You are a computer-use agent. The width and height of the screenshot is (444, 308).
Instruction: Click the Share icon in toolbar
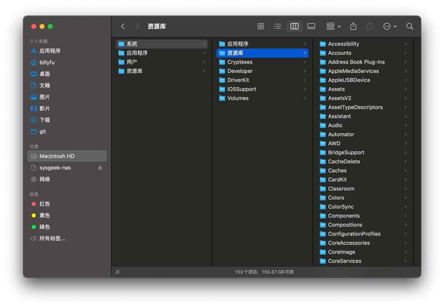click(x=353, y=27)
